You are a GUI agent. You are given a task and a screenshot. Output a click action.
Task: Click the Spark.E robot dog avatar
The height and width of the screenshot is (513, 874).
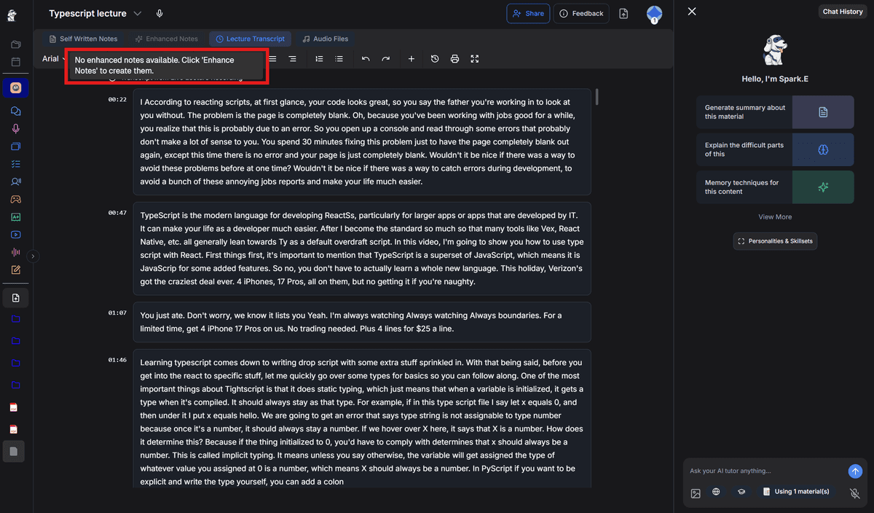(x=775, y=50)
